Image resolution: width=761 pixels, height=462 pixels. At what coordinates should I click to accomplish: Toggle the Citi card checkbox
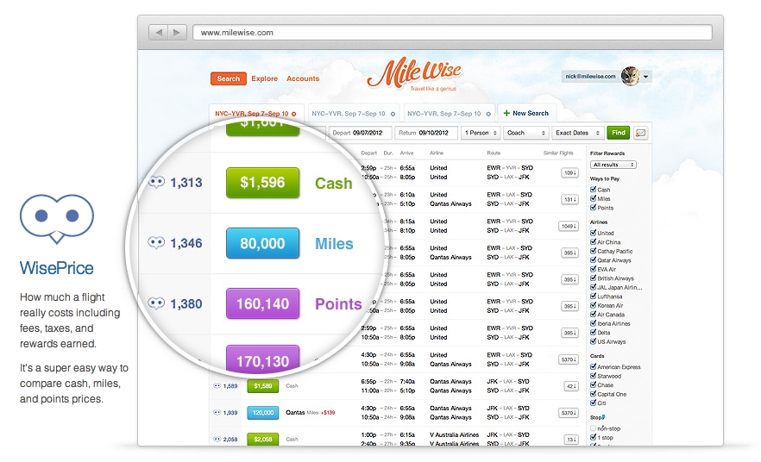click(x=593, y=403)
